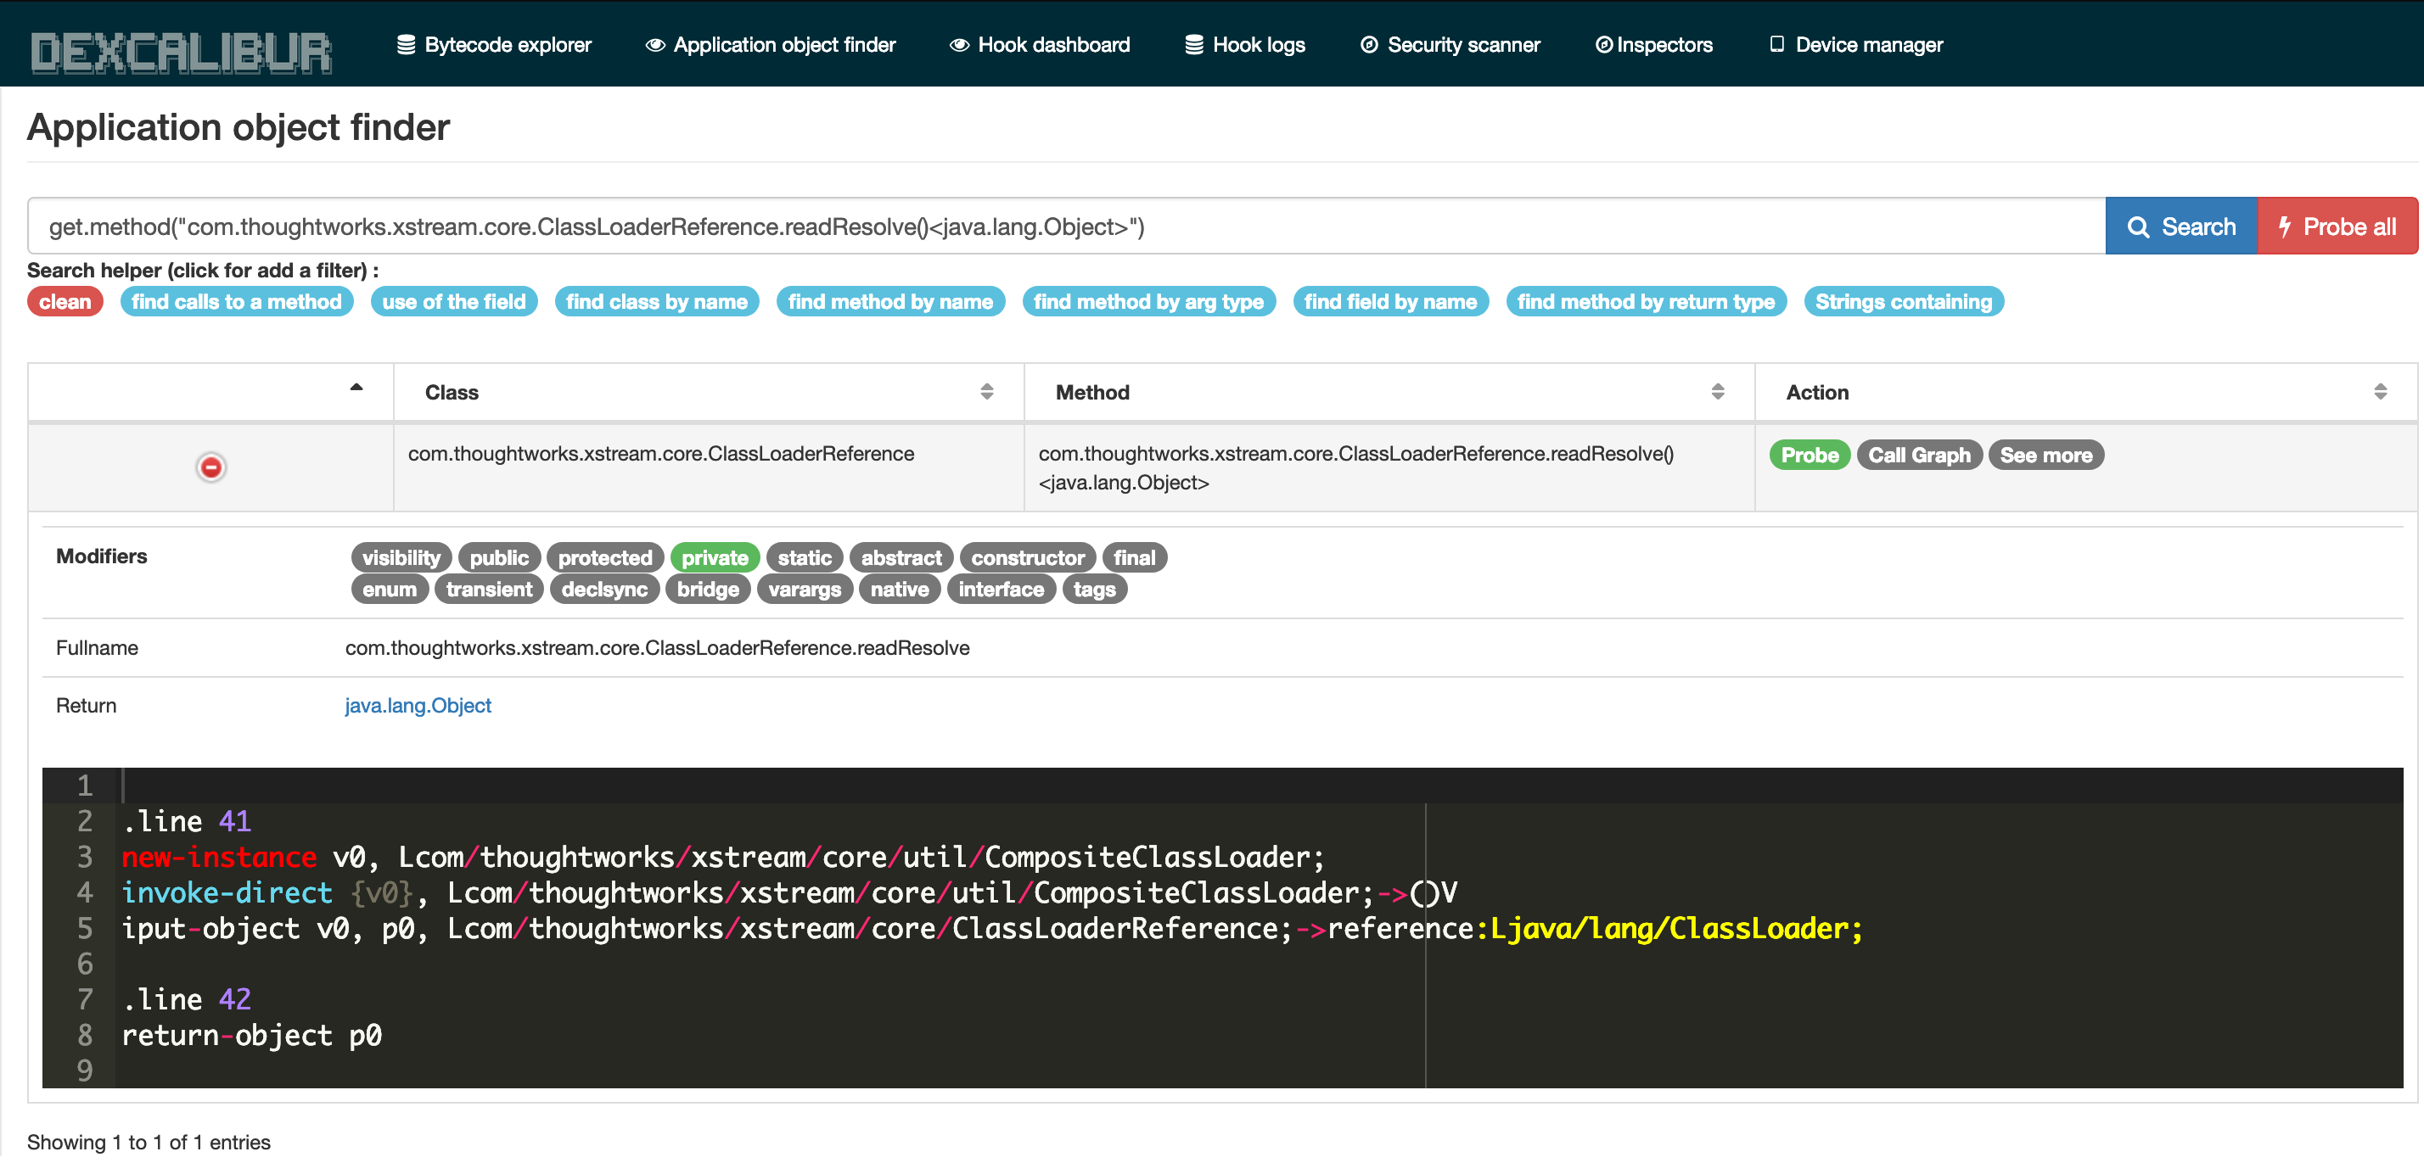This screenshot has height=1174, width=2424.
Task: Click the red clean filter tag
Action: coord(65,302)
